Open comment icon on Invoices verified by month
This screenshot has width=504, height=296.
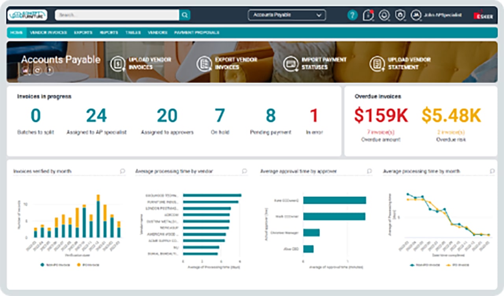pyautogui.click(x=122, y=171)
